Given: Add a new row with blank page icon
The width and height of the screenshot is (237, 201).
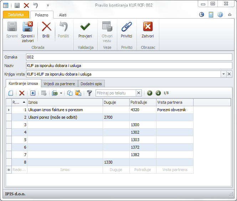Looking at the screenshot, I should (11, 93).
